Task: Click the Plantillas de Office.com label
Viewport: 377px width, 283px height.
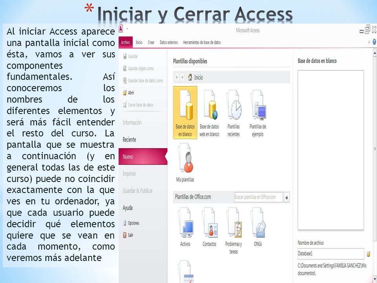Action: pyautogui.click(x=193, y=197)
